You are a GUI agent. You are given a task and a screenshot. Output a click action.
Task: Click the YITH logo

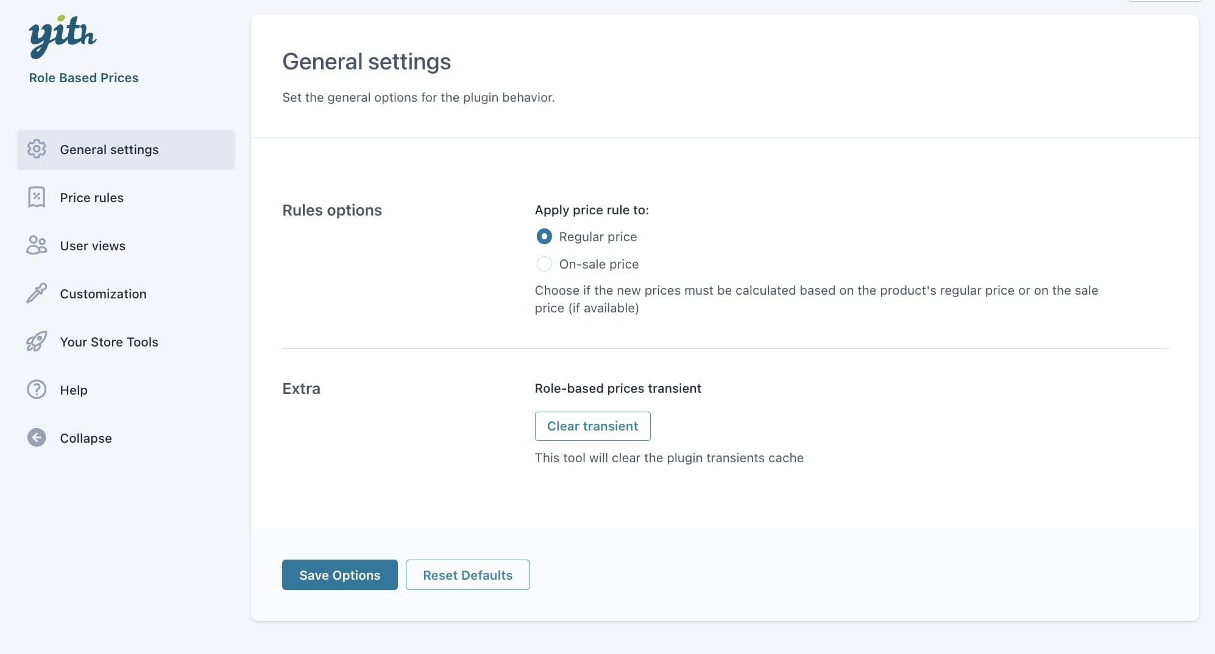tap(62, 37)
